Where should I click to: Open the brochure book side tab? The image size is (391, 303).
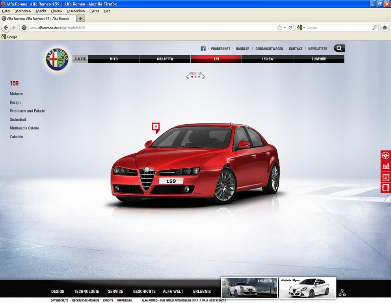click(385, 188)
